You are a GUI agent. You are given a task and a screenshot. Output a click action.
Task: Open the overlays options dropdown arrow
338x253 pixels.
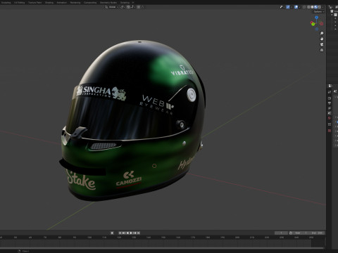tap(300, 7)
